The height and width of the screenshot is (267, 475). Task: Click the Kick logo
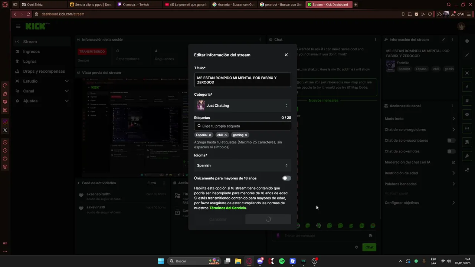click(37, 26)
